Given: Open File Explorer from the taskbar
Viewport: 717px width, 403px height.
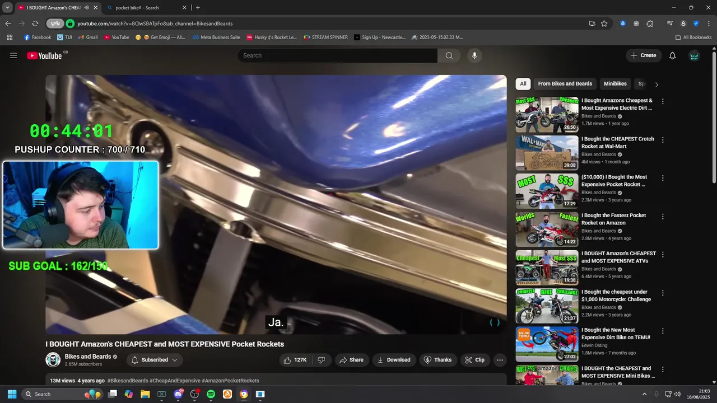Looking at the screenshot, I should click(145, 394).
